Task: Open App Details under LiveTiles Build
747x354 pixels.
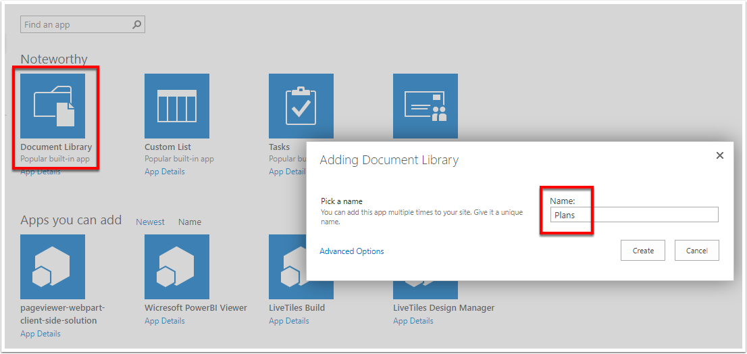Action: click(x=289, y=321)
